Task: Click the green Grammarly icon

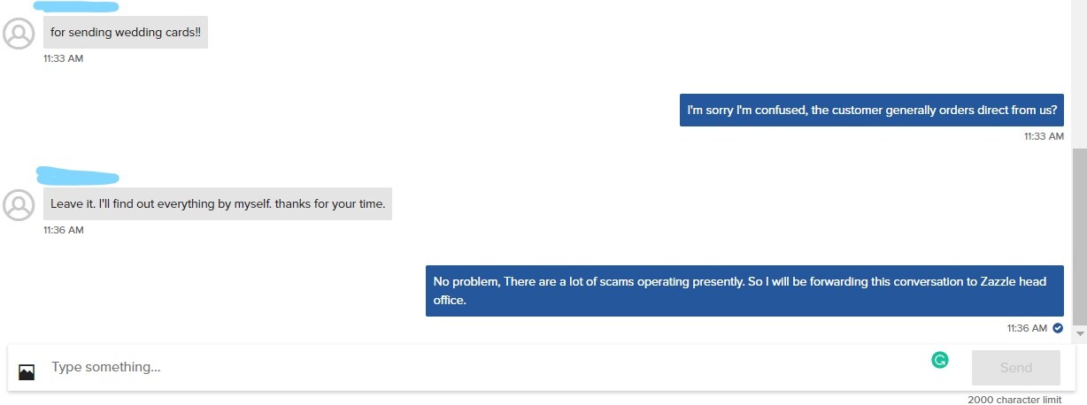Action: point(940,360)
